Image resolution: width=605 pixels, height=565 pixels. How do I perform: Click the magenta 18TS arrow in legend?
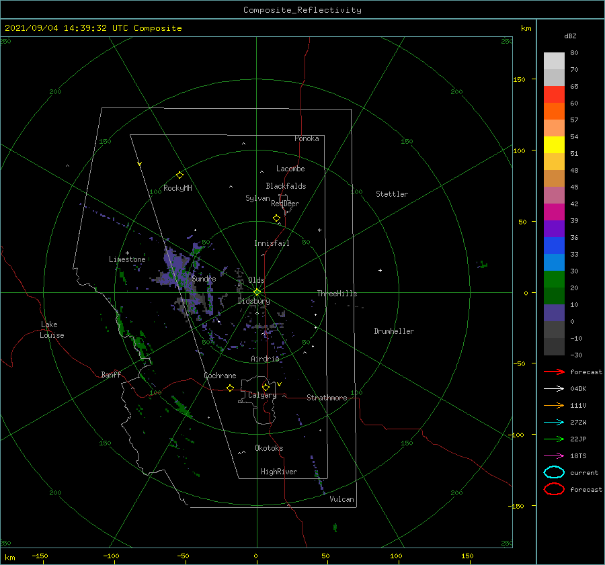(554, 456)
